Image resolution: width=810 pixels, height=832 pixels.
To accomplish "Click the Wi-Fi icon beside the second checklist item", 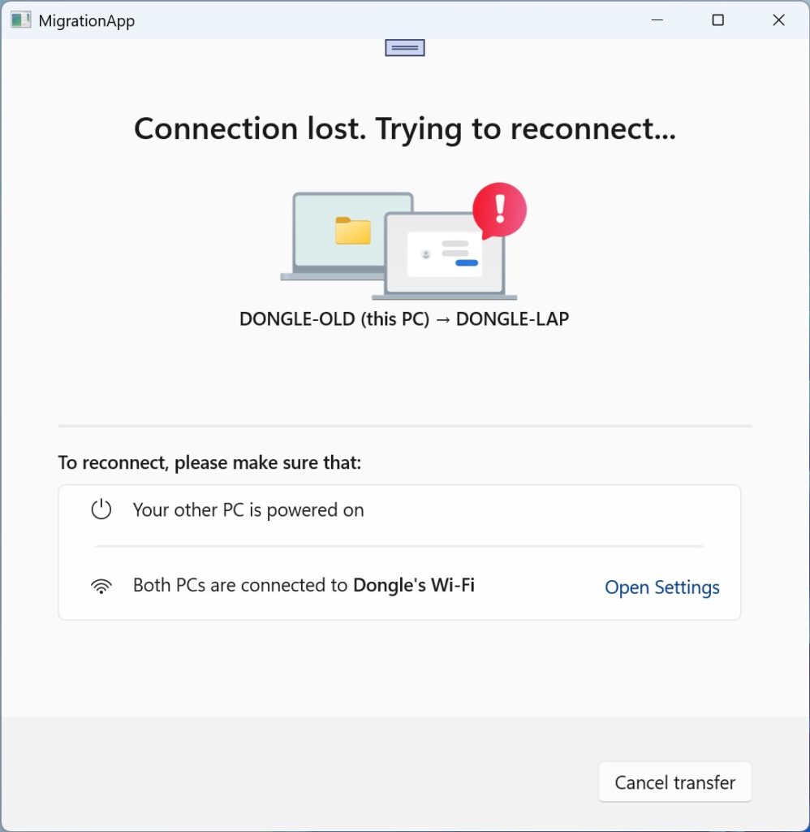I will (101, 585).
